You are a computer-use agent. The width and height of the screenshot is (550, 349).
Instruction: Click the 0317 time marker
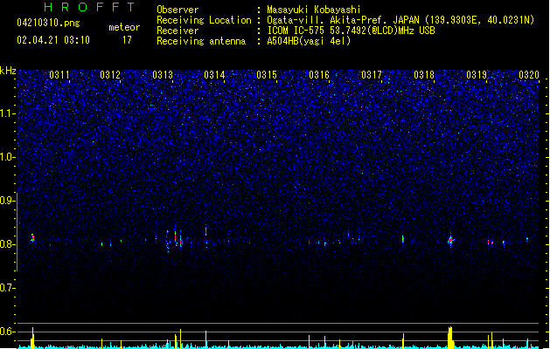tap(372, 74)
